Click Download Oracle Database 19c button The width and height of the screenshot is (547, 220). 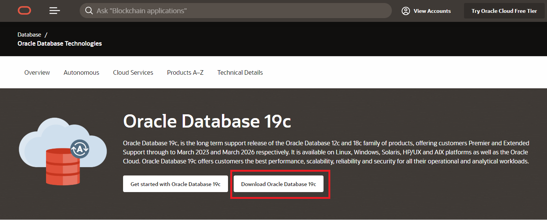coord(279,184)
